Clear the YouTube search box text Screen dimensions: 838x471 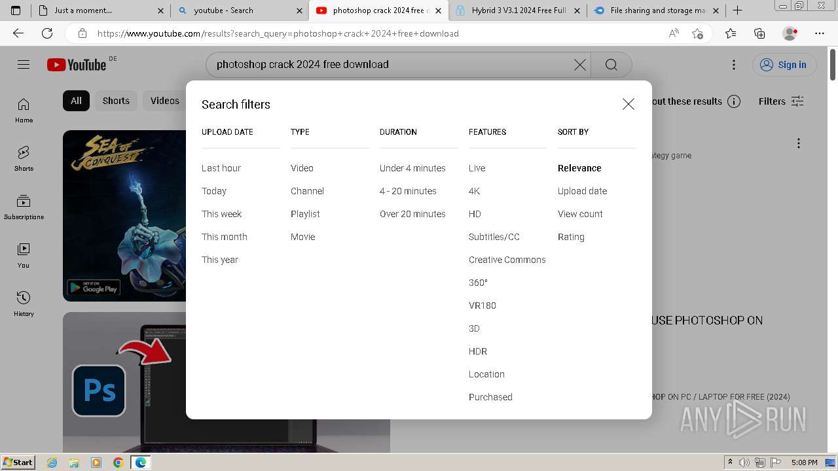[580, 65]
